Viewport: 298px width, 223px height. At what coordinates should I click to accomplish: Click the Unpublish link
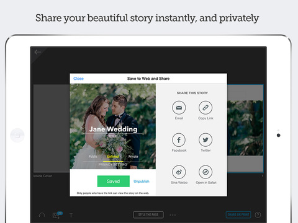point(142,181)
